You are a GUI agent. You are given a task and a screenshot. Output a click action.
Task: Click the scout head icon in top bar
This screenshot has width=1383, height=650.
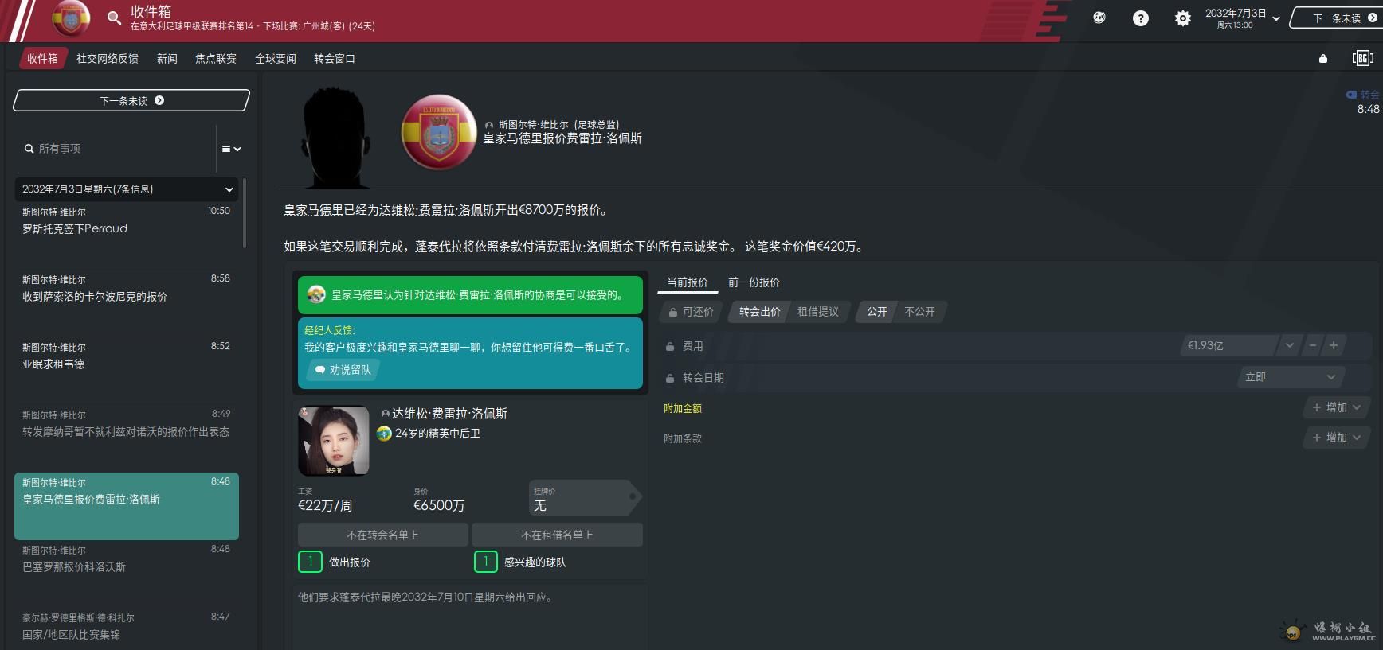coord(1099,18)
